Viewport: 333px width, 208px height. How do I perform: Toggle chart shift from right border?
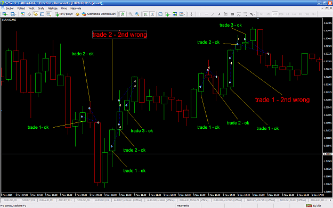pyautogui.click(x=152, y=14)
